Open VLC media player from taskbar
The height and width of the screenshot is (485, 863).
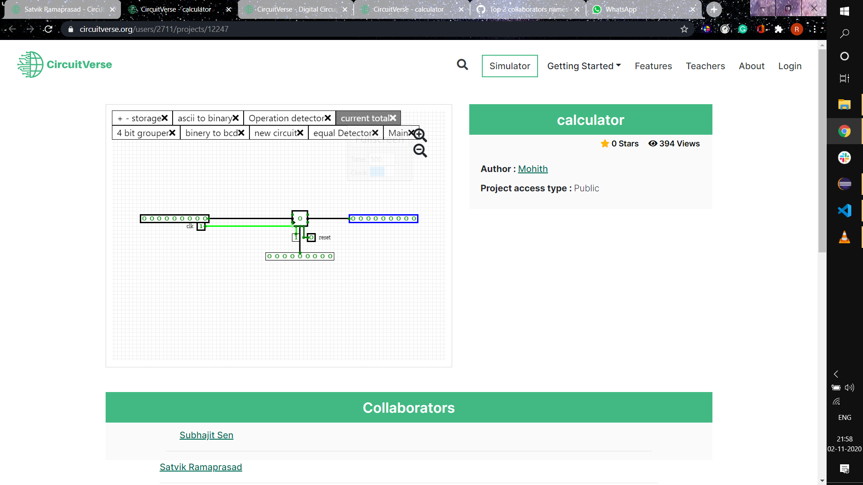[x=844, y=237]
